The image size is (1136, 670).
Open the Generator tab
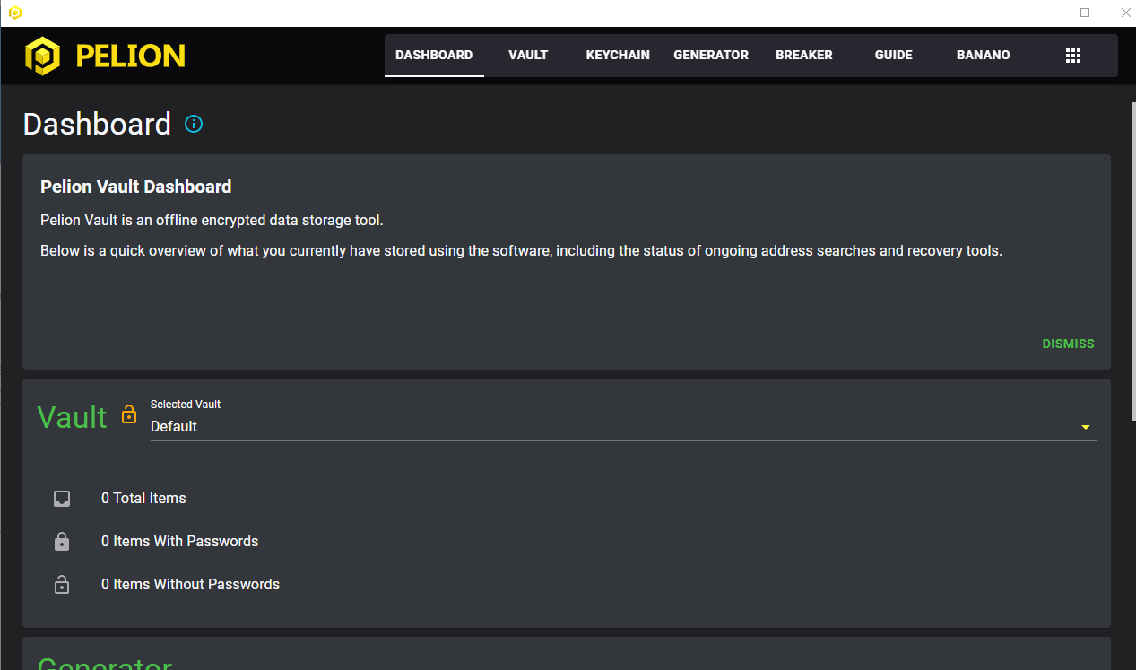click(x=711, y=56)
